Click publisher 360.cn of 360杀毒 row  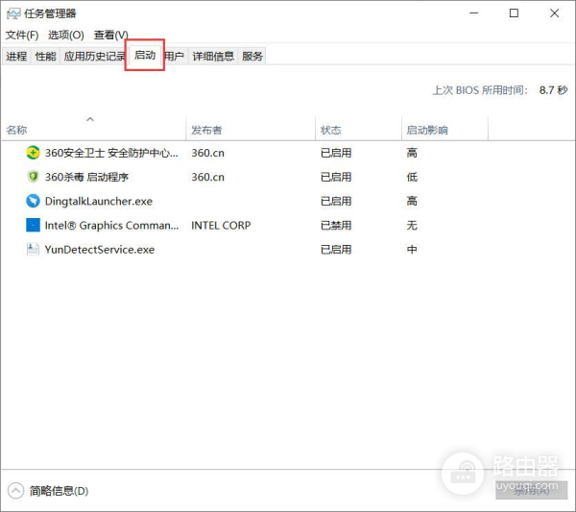(x=207, y=177)
